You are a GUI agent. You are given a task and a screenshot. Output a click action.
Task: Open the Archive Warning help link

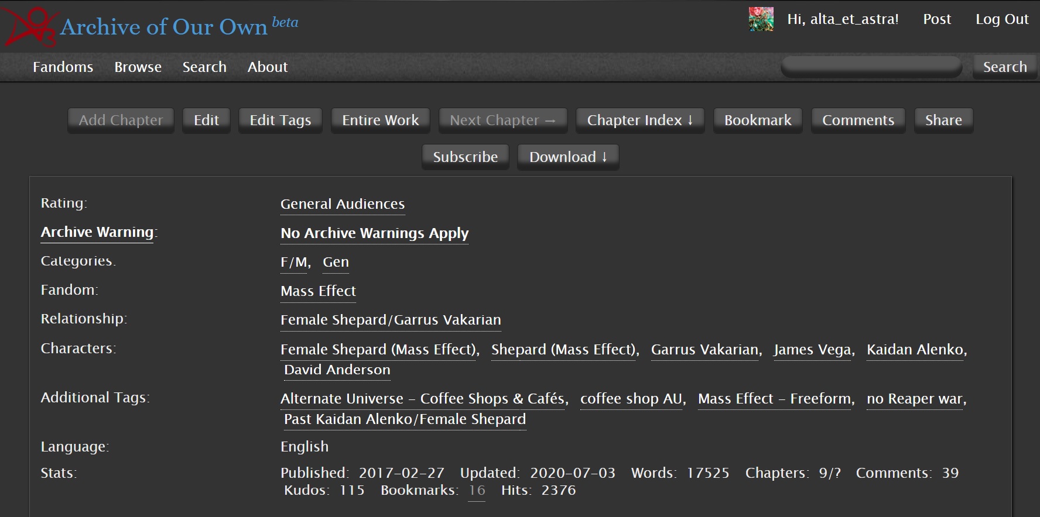coord(97,232)
